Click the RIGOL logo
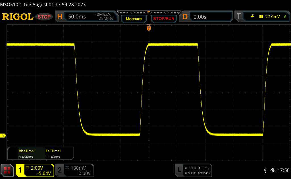Viewport: 291px width, 179px height. tap(18, 17)
